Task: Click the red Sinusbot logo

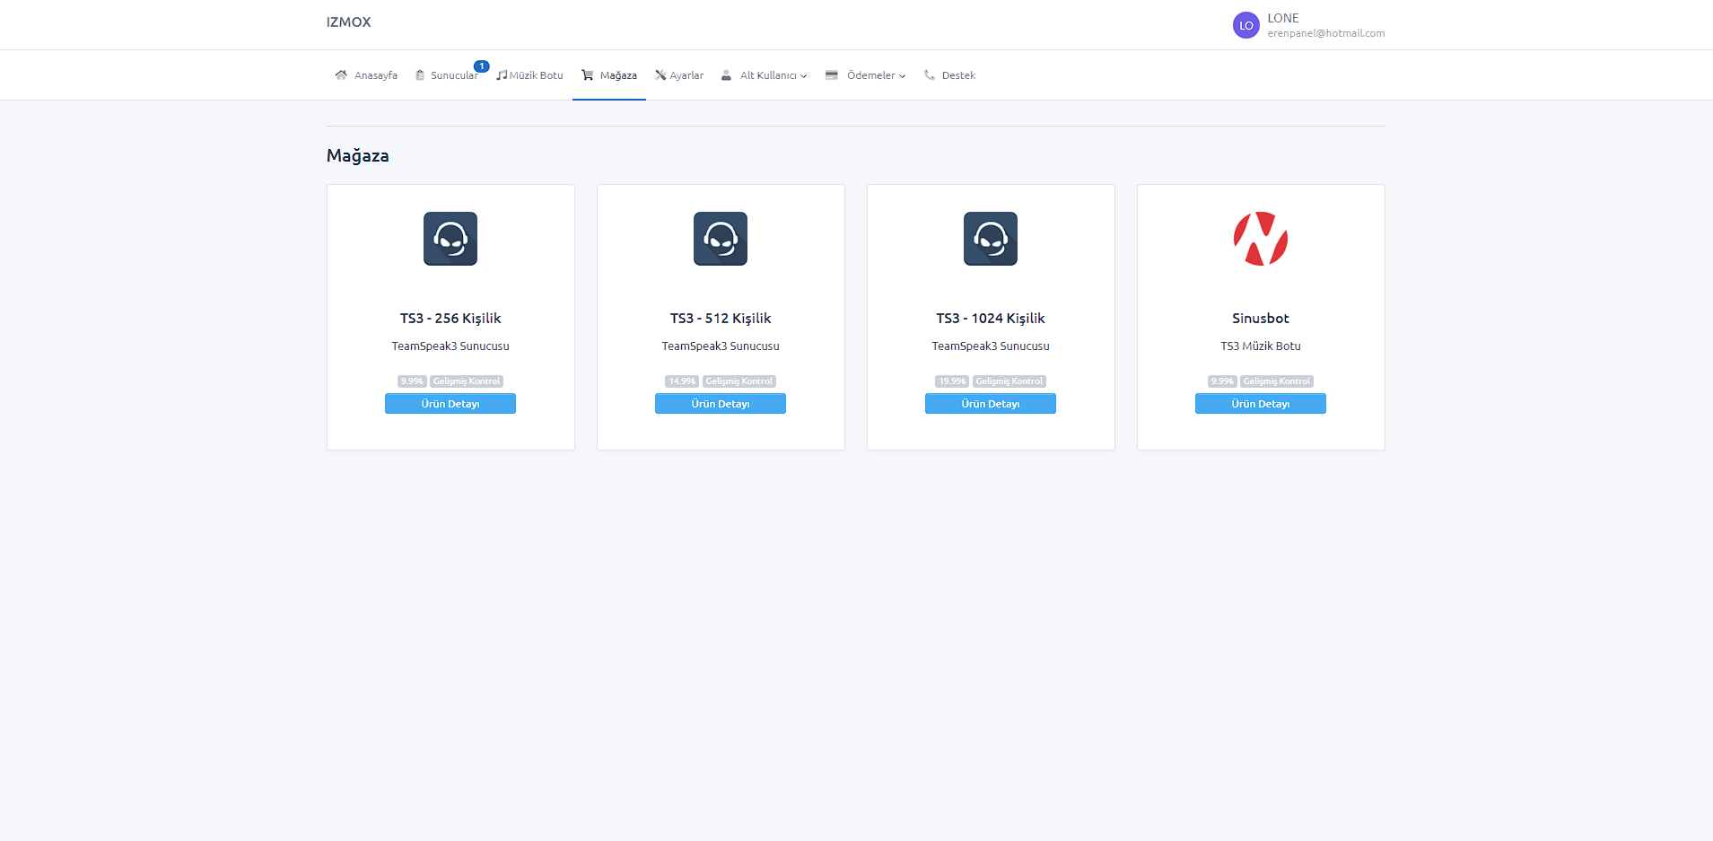Action: [x=1261, y=239]
